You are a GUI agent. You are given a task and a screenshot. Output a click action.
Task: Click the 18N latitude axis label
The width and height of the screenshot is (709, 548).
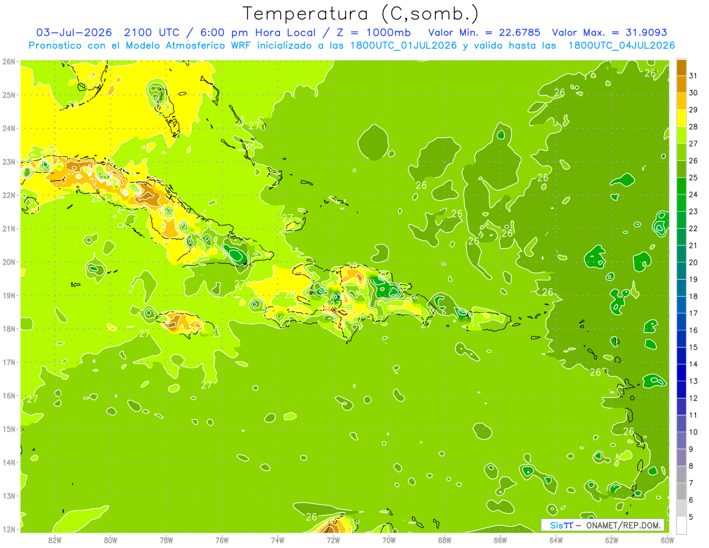point(8,329)
